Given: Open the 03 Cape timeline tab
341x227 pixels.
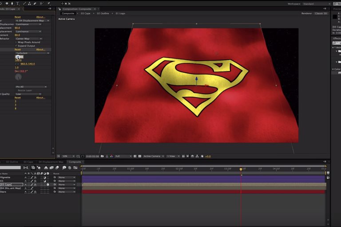Looking at the screenshot, I should [x=28, y=162].
